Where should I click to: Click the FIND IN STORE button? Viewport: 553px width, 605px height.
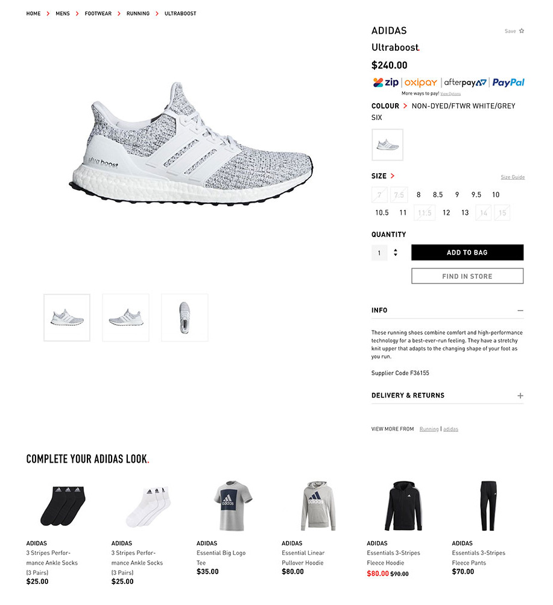coord(467,276)
